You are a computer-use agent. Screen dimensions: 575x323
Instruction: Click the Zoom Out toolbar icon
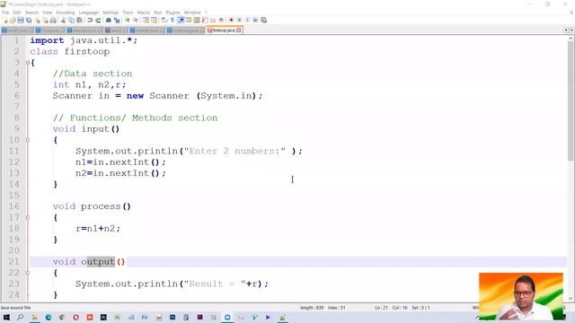click(x=136, y=20)
